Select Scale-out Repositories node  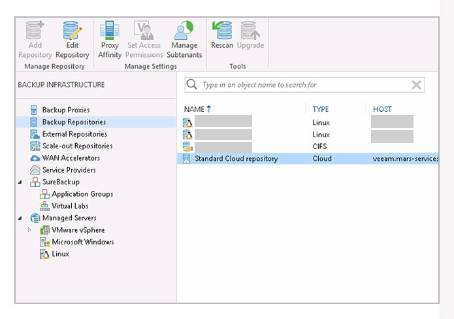[76, 146]
